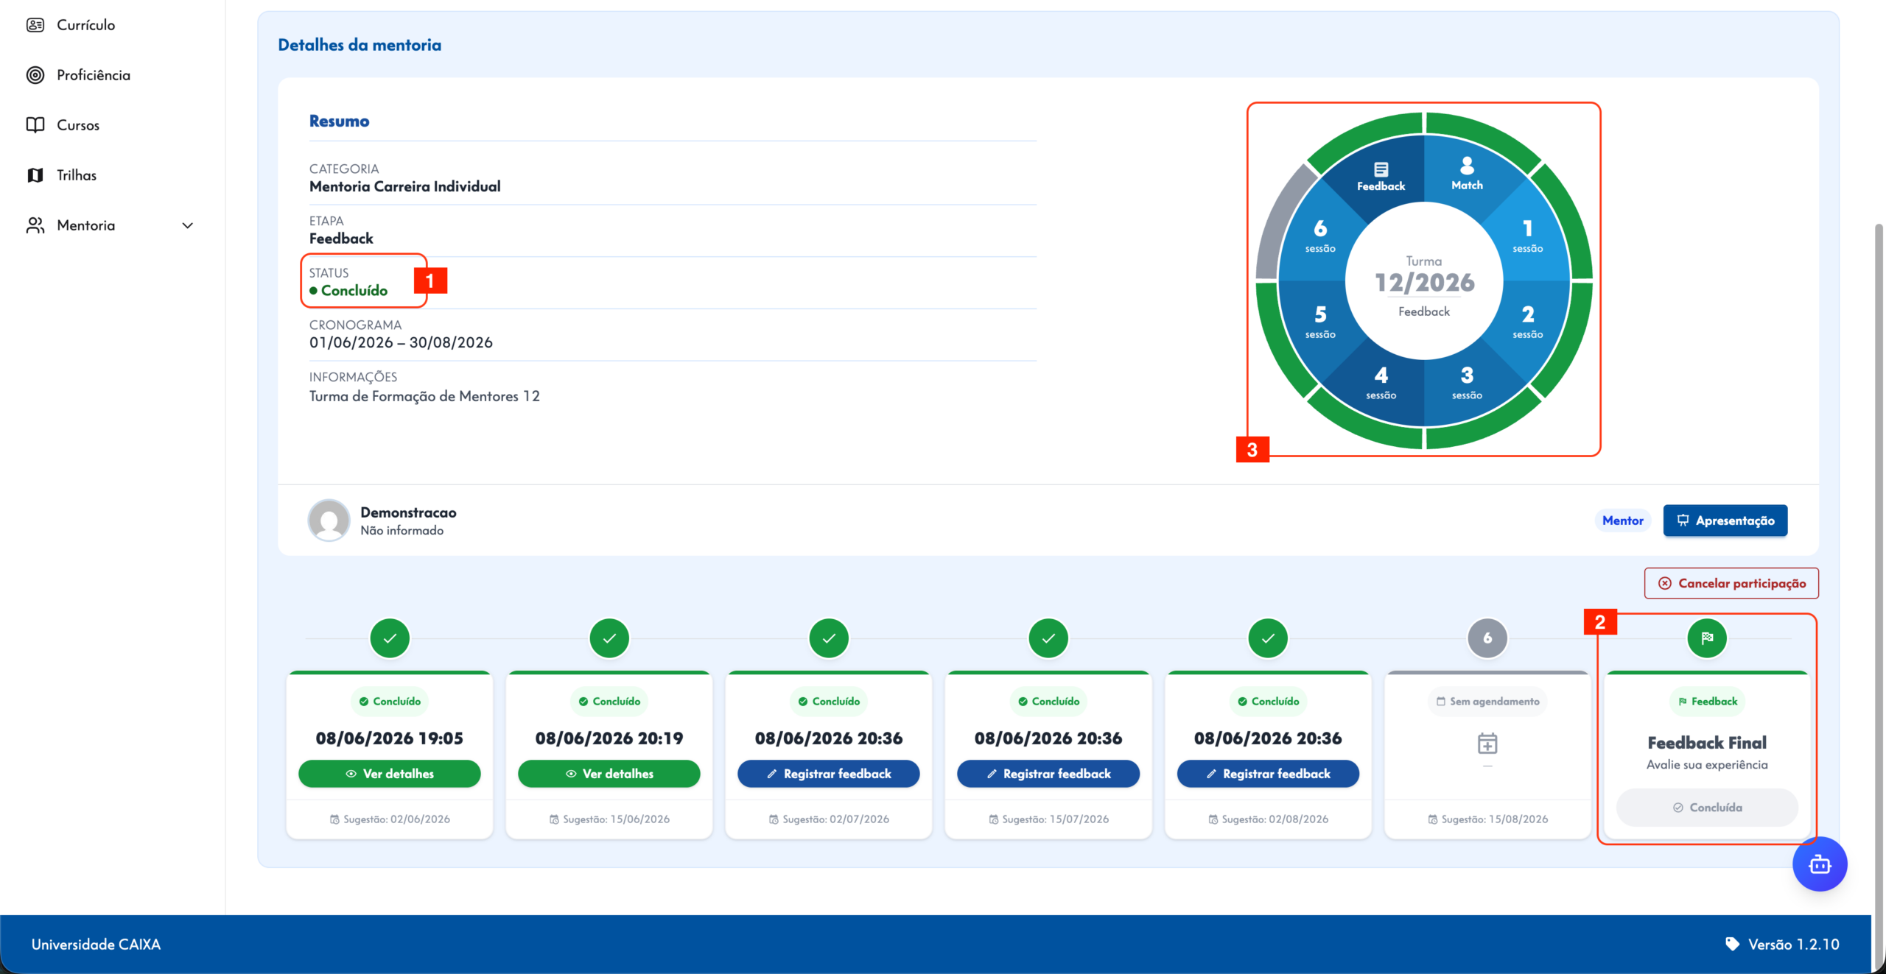Click the Match segment in the wheel
The height and width of the screenshot is (974, 1886).
coord(1467,174)
